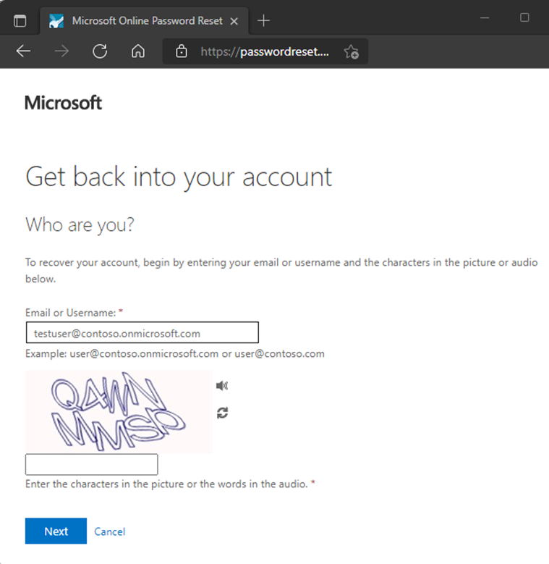This screenshot has height=564, width=549.
Task: Minimize the browser window
Action: 485,18
